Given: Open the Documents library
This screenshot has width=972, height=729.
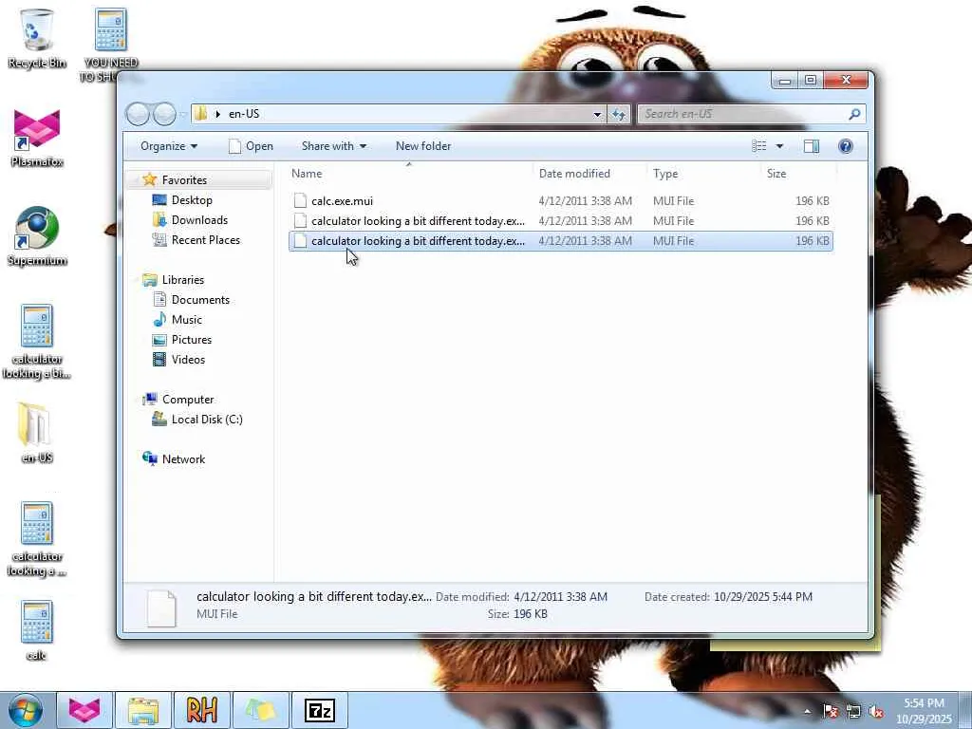Looking at the screenshot, I should click(200, 300).
